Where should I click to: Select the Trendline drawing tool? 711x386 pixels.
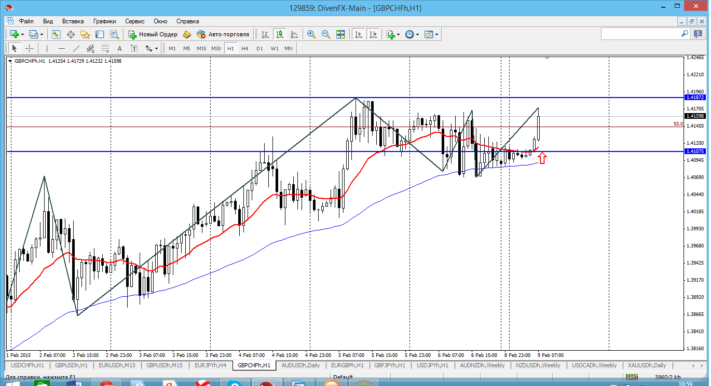[76, 48]
